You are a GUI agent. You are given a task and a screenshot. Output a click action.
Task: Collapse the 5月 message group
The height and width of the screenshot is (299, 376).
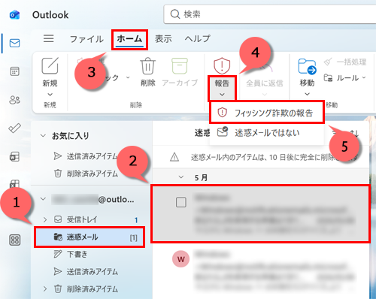tap(180, 177)
